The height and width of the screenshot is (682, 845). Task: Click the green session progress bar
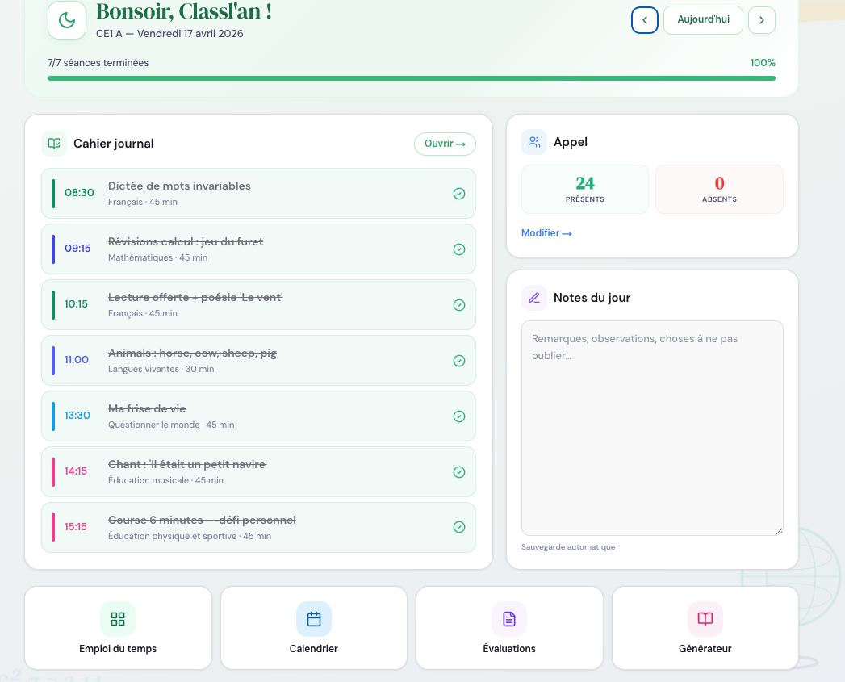(411, 78)
